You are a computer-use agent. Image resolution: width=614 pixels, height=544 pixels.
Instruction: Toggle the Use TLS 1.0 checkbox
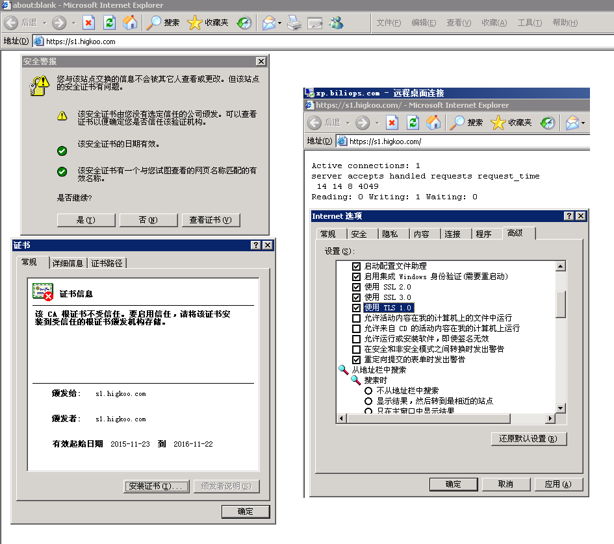[356, 308]
